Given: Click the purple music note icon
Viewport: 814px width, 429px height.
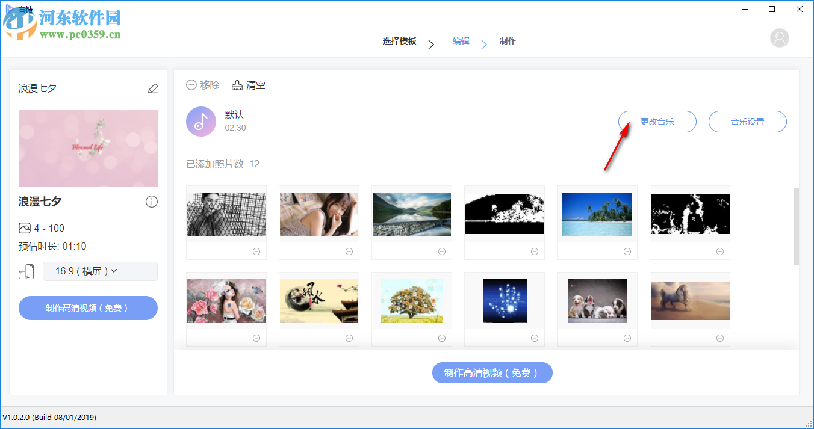Looking at the screenshot, I should (x=201, y=122).
